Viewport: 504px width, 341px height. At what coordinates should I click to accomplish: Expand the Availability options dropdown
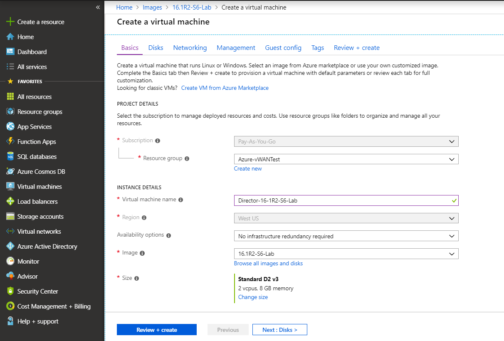click(346, 236)
